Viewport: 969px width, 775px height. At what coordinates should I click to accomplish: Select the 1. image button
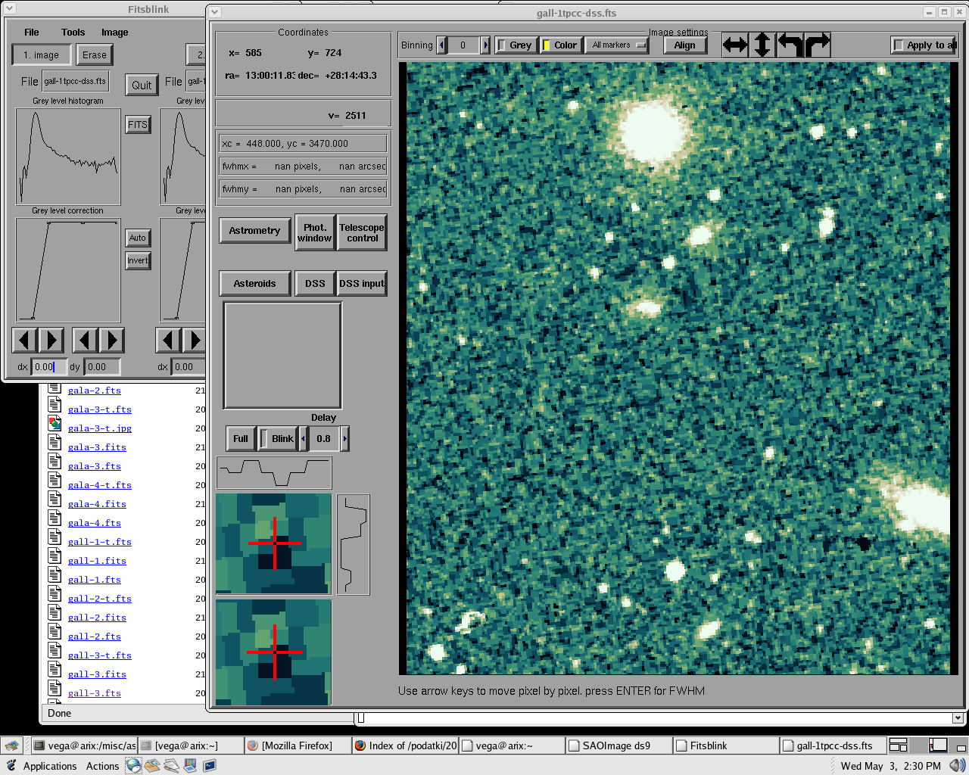pyautogui.click(x=42, y=55)
